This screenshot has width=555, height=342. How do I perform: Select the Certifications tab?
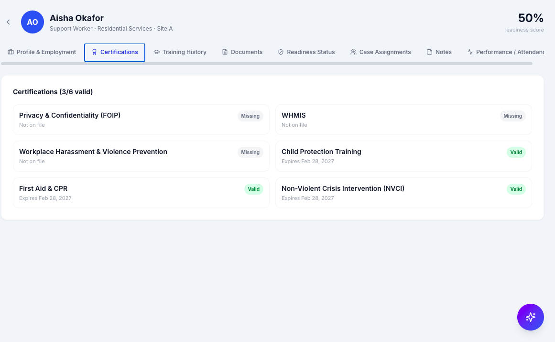[115, 53]
